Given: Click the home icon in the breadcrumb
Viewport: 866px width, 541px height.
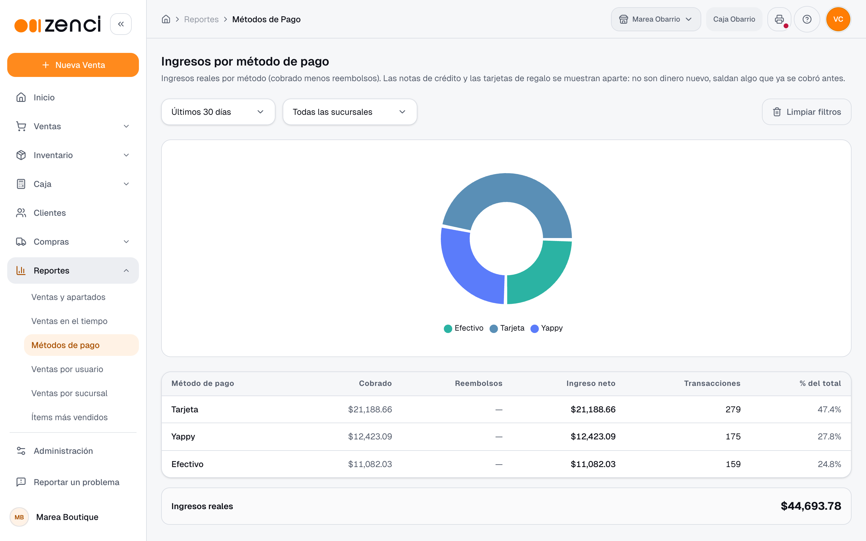Looking at the screenshot, I should [166, 19].
